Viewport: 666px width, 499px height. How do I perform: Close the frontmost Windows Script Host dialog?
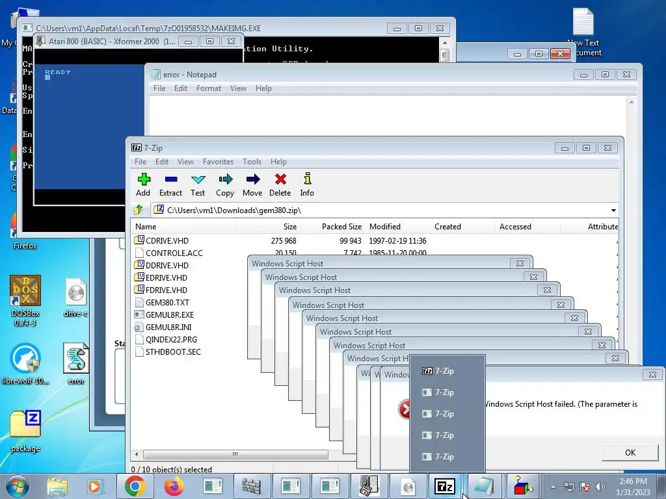[x=652, y=375]
